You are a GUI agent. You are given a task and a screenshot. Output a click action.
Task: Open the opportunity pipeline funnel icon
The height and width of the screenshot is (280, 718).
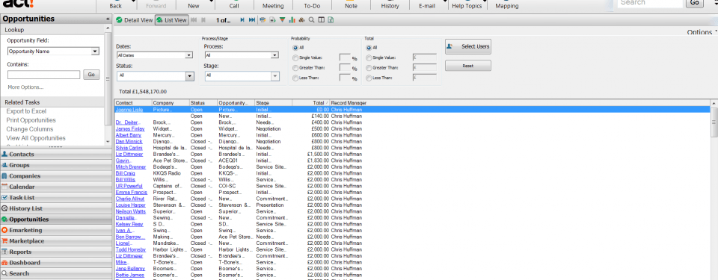[282, 20]
